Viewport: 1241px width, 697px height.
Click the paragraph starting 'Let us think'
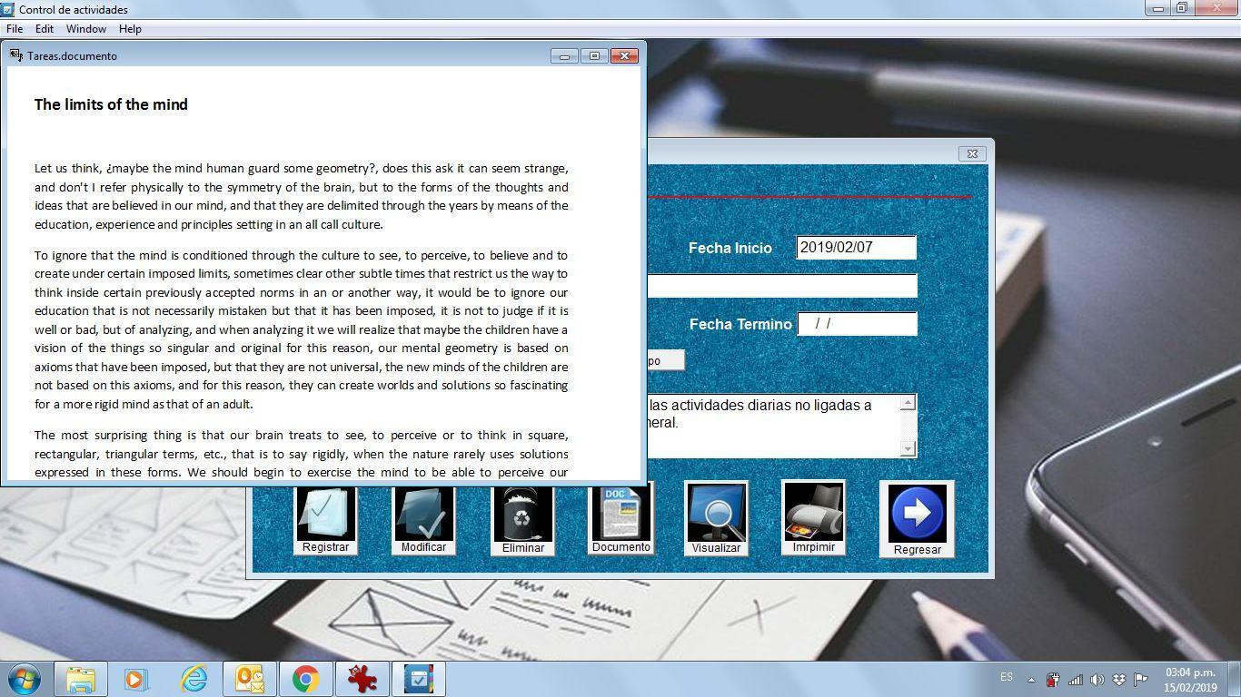tap(301, 196)
